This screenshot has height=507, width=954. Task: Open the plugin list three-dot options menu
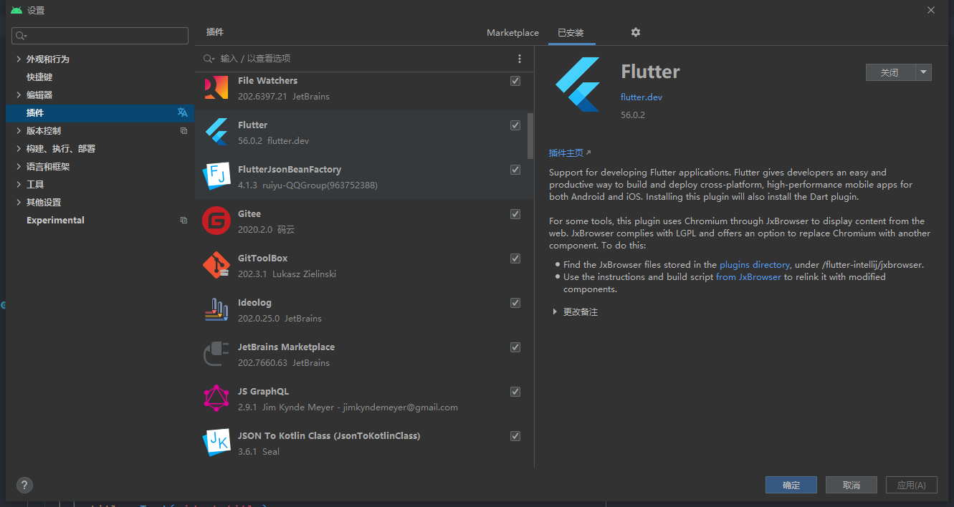[x=520, y=59]
